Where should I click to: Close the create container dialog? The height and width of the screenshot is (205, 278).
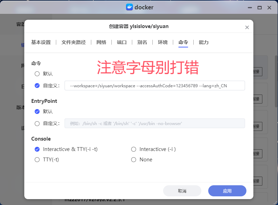coord(247,27)
